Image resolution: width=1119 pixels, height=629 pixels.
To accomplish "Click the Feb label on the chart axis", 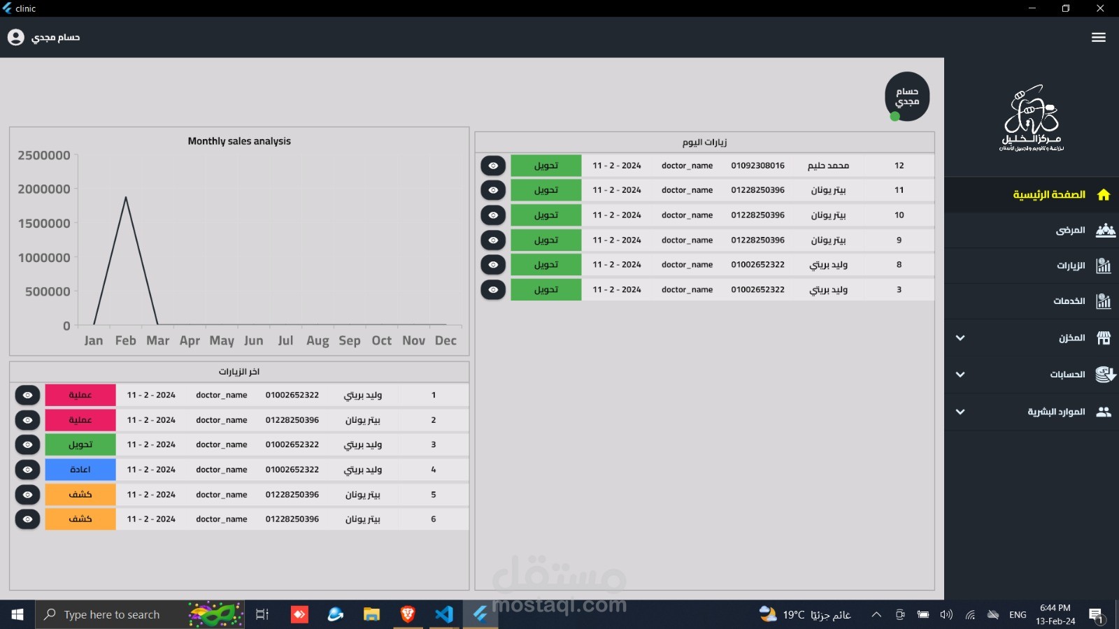I will (126, 341).
